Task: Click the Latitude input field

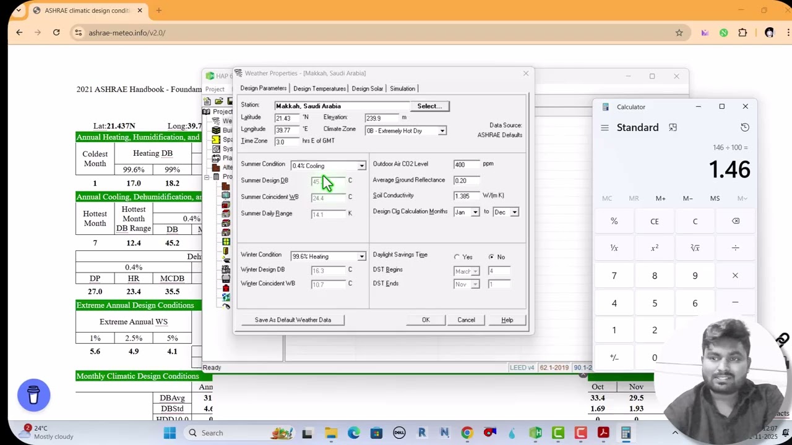Action: 286,118
